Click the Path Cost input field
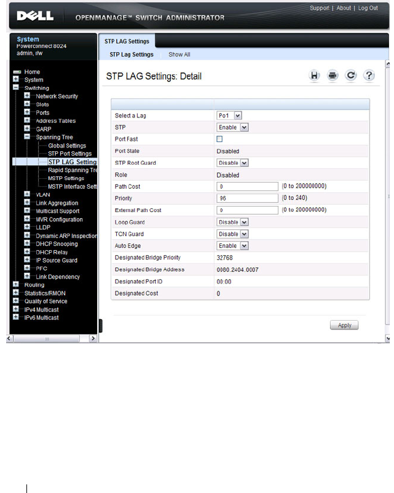Viewport: 394px width, 493px height. [248, 186]
